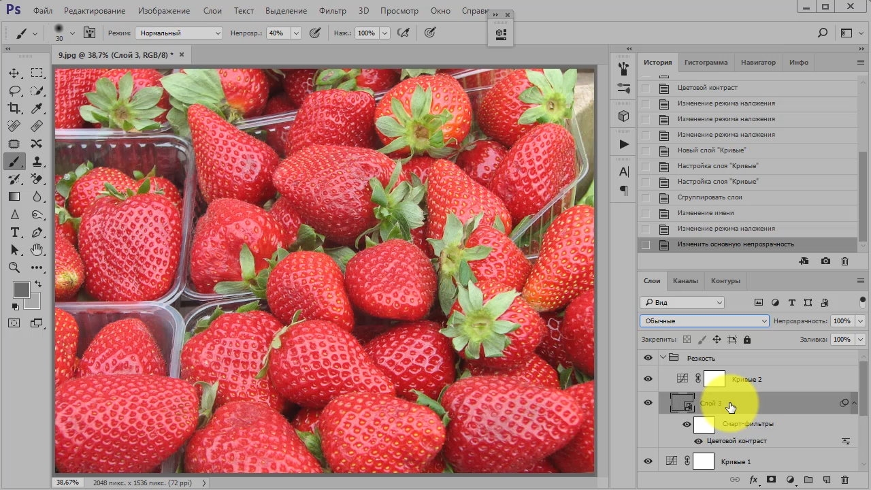Collapse the Резкость layer group
Viewport: 871px width, 490px height.
(663, 358)
